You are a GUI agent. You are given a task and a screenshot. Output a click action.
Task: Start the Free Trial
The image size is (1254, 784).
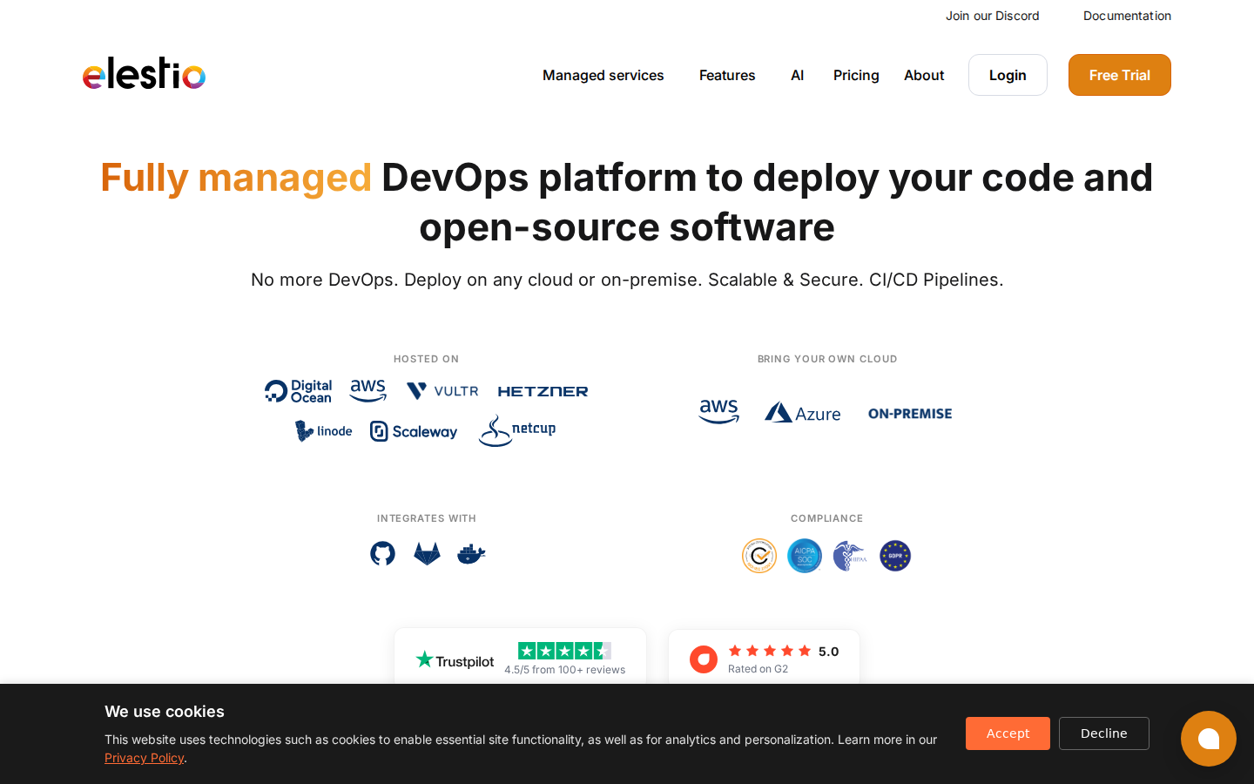[1119, 75]
